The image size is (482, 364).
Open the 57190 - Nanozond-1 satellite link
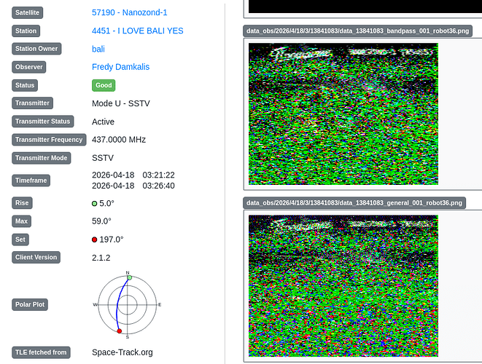click(129, 12)
